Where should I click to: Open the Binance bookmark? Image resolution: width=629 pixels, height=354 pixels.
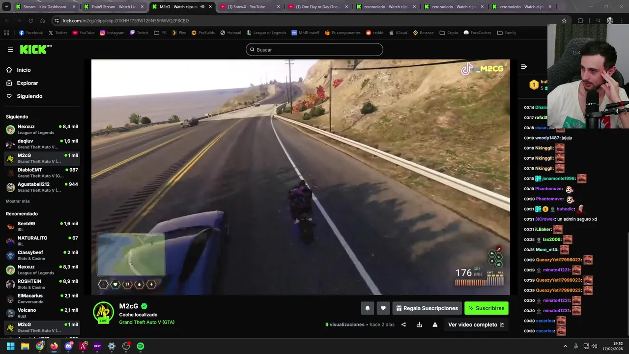[x=423, y=33]
